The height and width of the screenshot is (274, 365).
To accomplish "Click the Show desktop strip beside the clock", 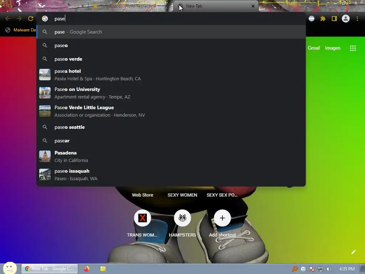I will (363, 269).
